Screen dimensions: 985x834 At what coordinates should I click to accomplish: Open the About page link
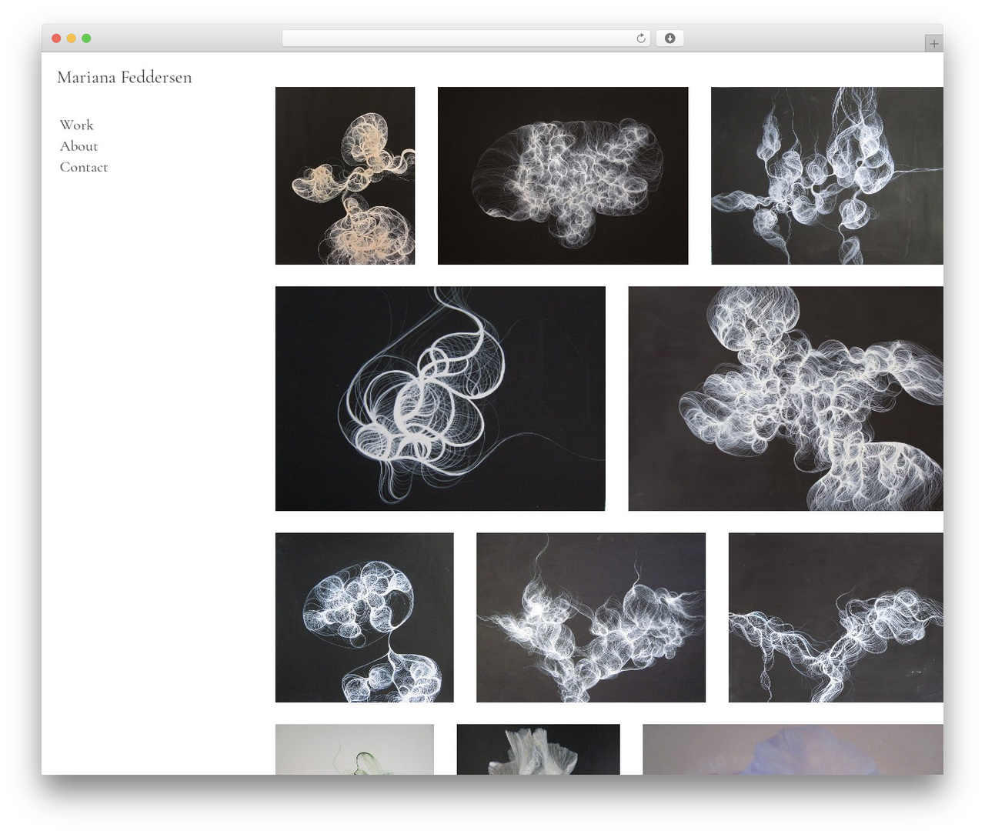(78, 146)
